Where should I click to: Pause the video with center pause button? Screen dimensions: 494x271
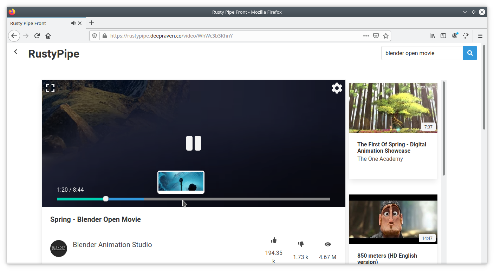click(194, 143)
